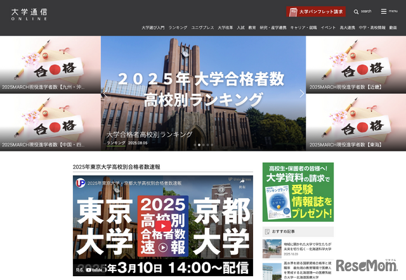Click 大学パンフレット請求 button
This screenshot has height=280, width=406.
coord(316,11)
